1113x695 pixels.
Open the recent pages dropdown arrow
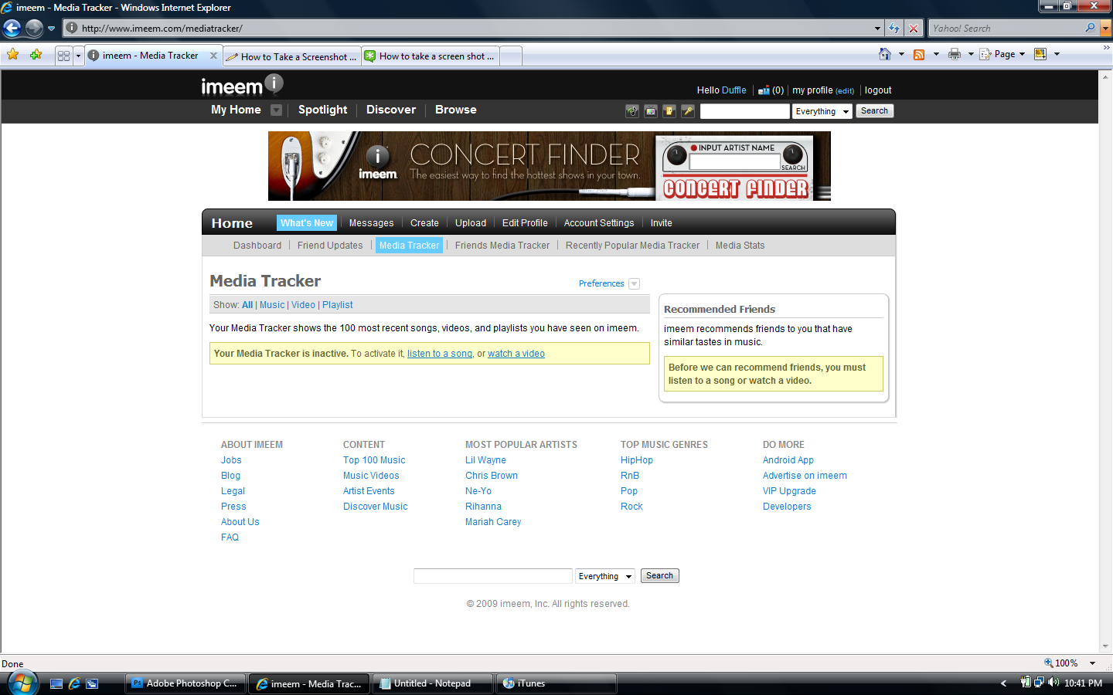52,29
